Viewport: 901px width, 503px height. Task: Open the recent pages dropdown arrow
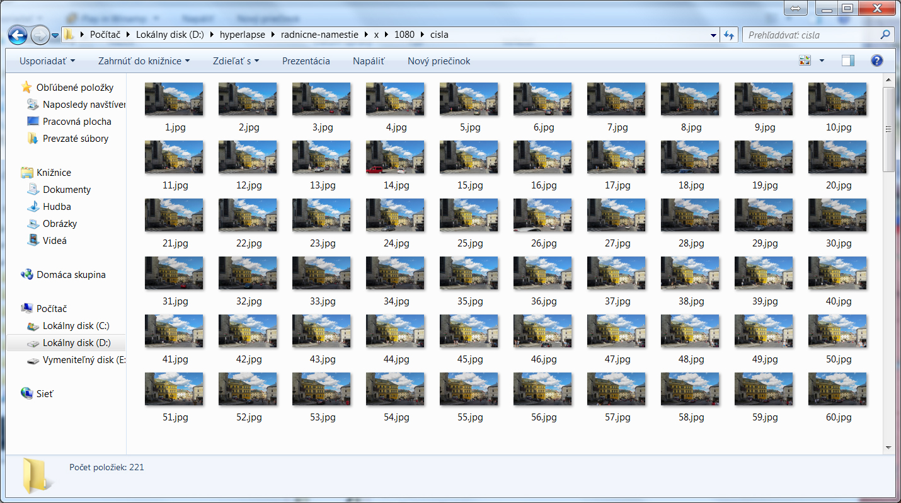(55, 35)
